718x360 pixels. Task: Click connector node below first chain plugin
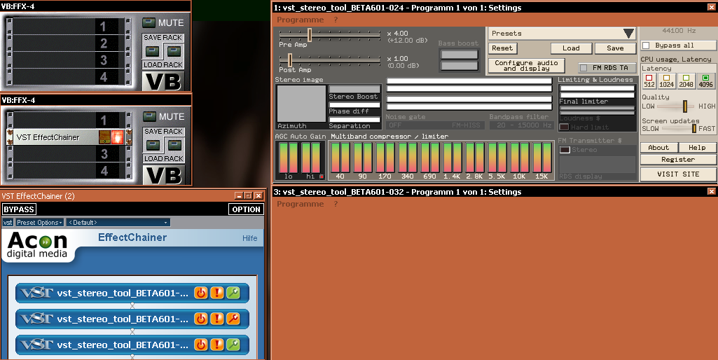(x=132, y=305)
